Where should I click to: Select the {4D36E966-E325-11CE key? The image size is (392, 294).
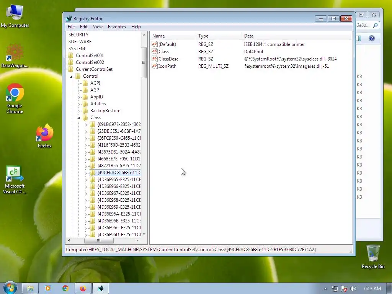pyautogui.click(x=119, y=186)
